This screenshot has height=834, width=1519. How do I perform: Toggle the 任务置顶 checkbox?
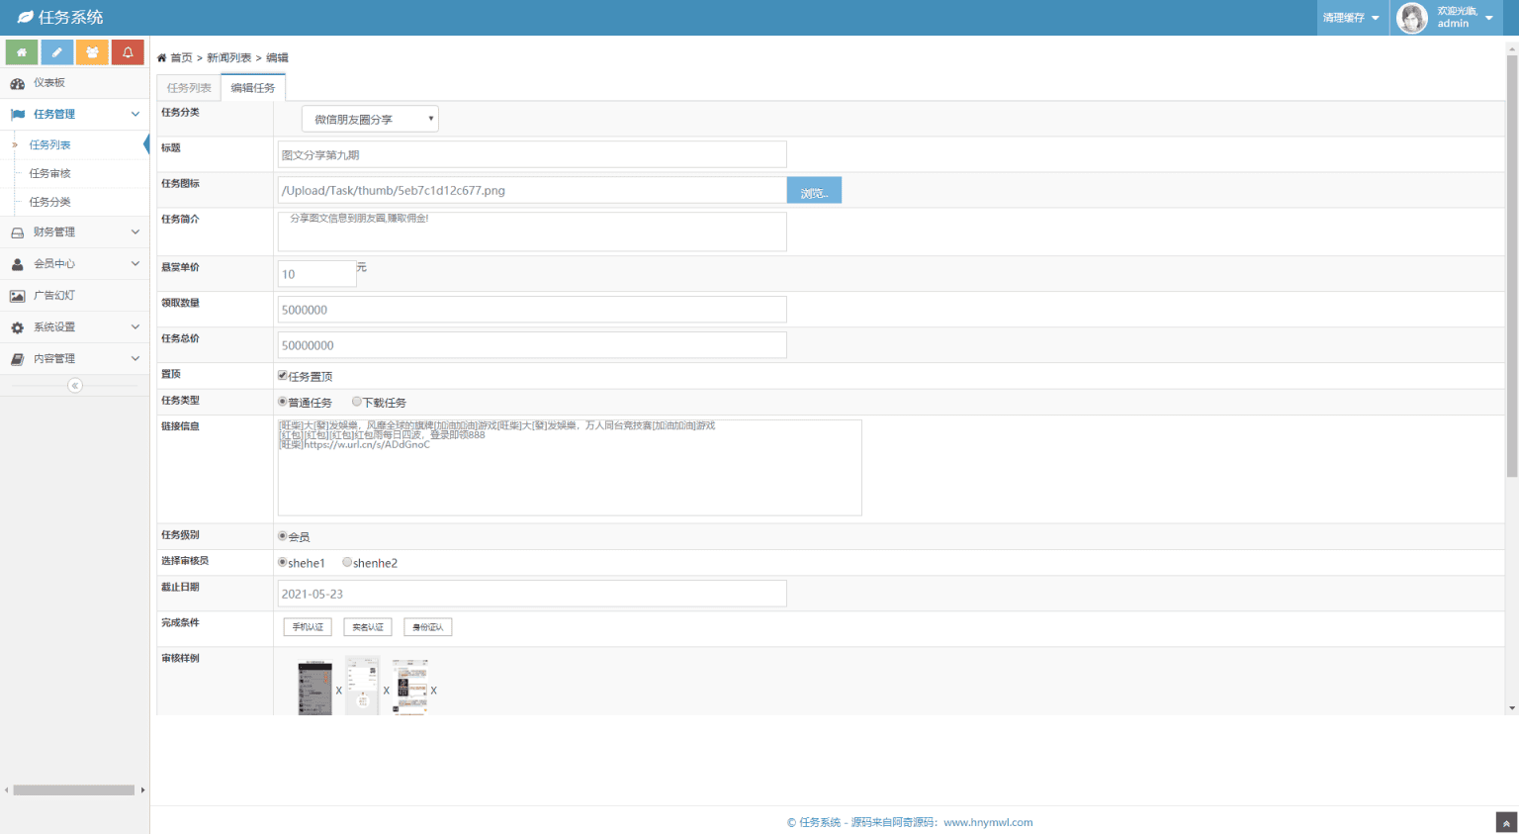283,376
